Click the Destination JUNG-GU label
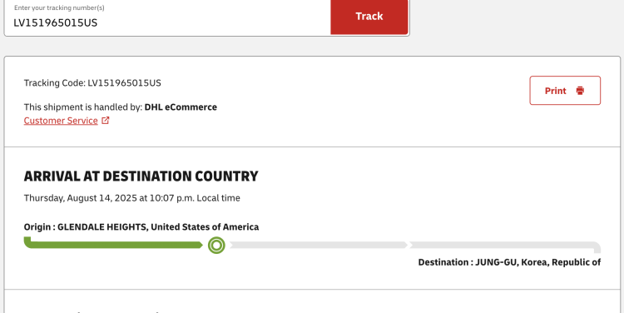The height and width of the screenshot is (313, 624). (509, 262)
